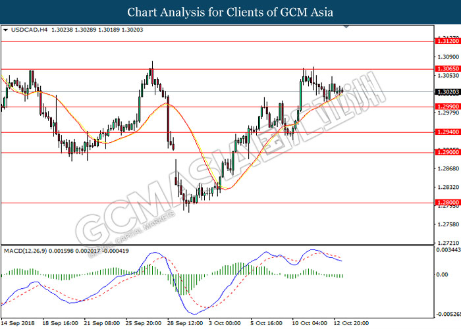Screen dimensions: 461x329
Task: Click the USDCAD,H4 symbol label
Action: [24, 30]
